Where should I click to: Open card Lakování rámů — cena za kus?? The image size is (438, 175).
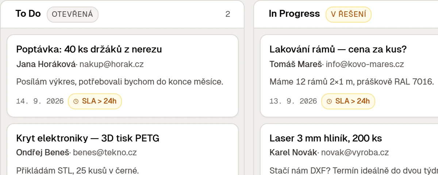tap(349, 76)
